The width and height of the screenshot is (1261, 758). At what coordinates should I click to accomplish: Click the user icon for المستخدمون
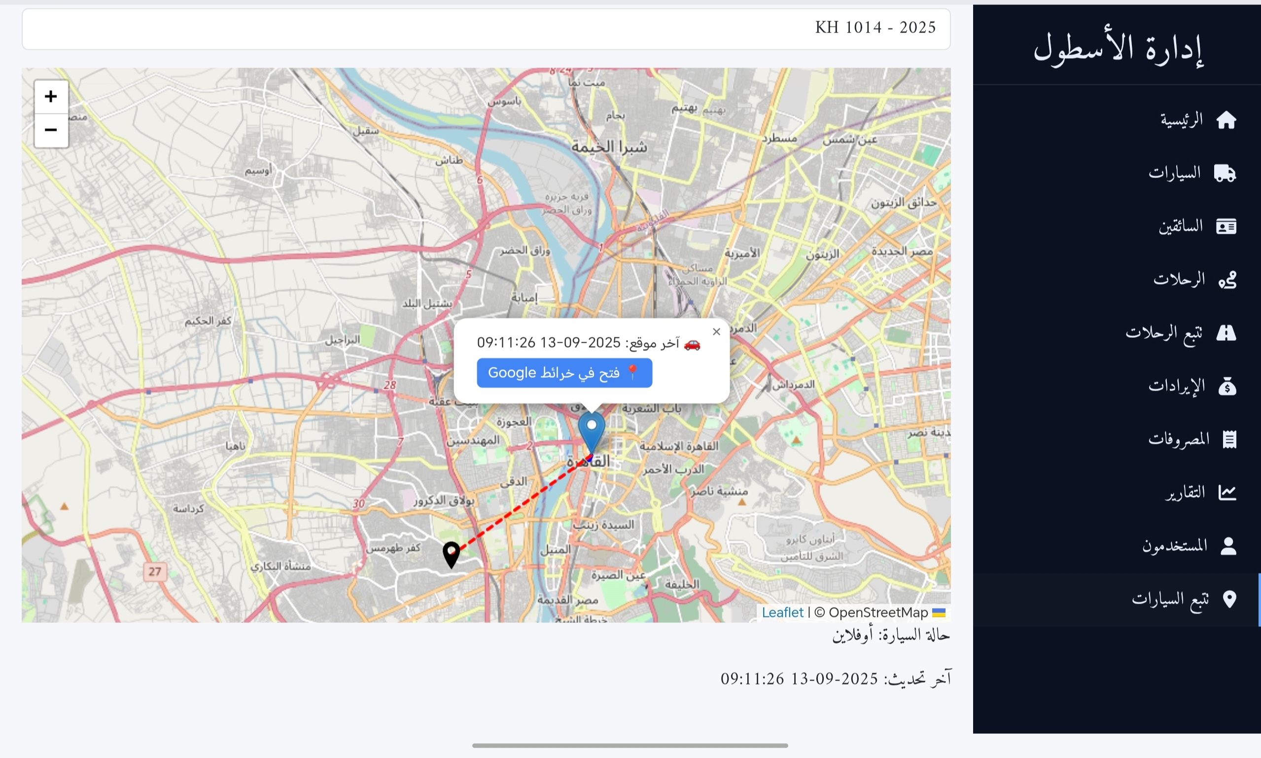pos(1228,546)
